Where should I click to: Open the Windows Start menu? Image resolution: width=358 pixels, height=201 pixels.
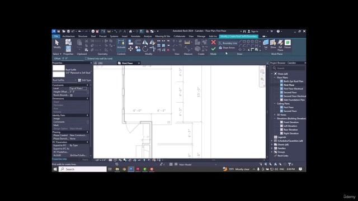tap(55, 169)
